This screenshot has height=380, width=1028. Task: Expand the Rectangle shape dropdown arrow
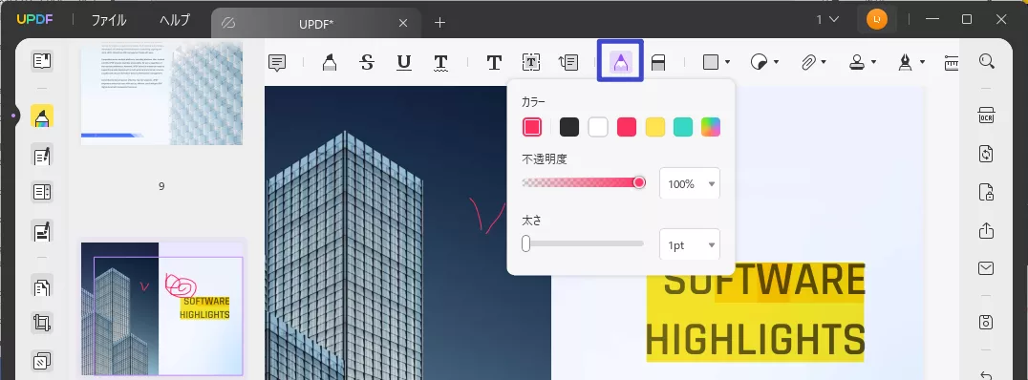click(727, 63)
